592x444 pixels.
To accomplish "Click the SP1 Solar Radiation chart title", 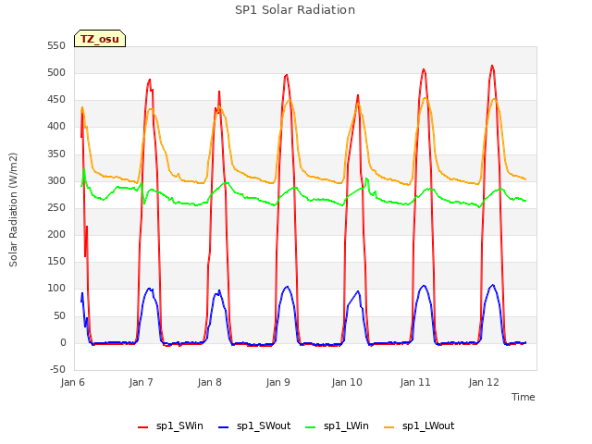I will (x=295, y=10).
